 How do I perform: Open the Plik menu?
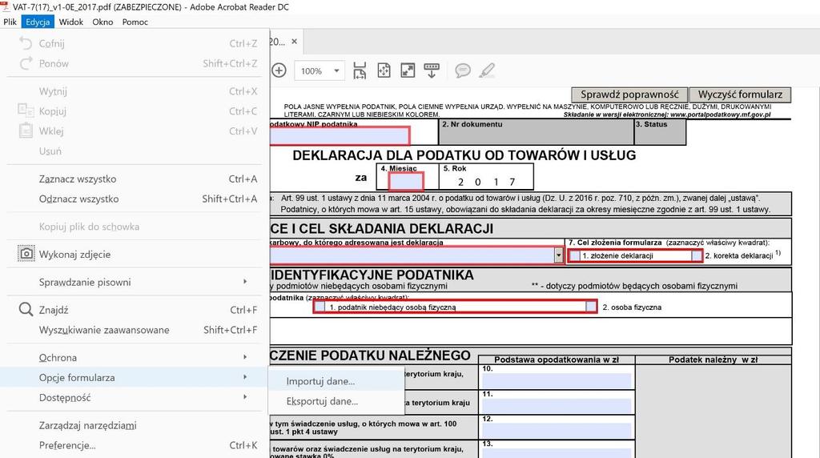tap(10, 22)
